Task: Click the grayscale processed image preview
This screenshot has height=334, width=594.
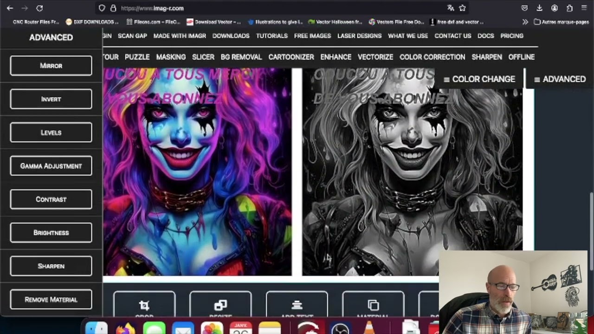Action: pos(412,172)
